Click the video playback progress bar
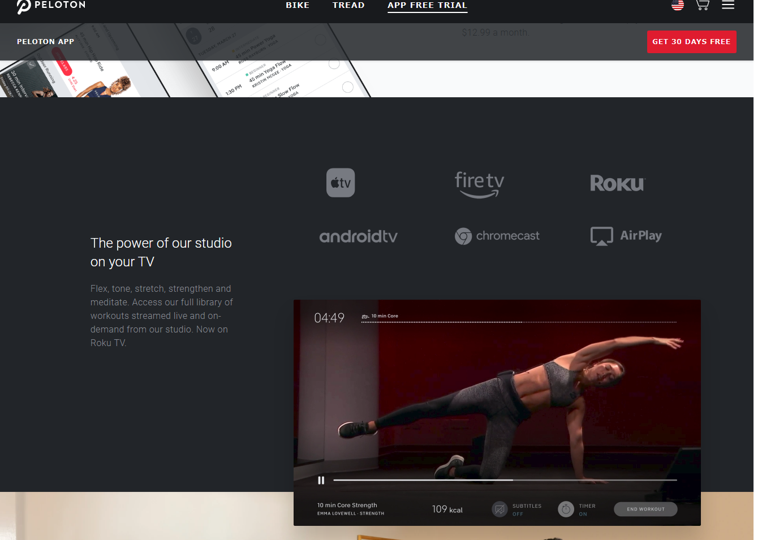The image size is (762, 540). tap(505, 480)
